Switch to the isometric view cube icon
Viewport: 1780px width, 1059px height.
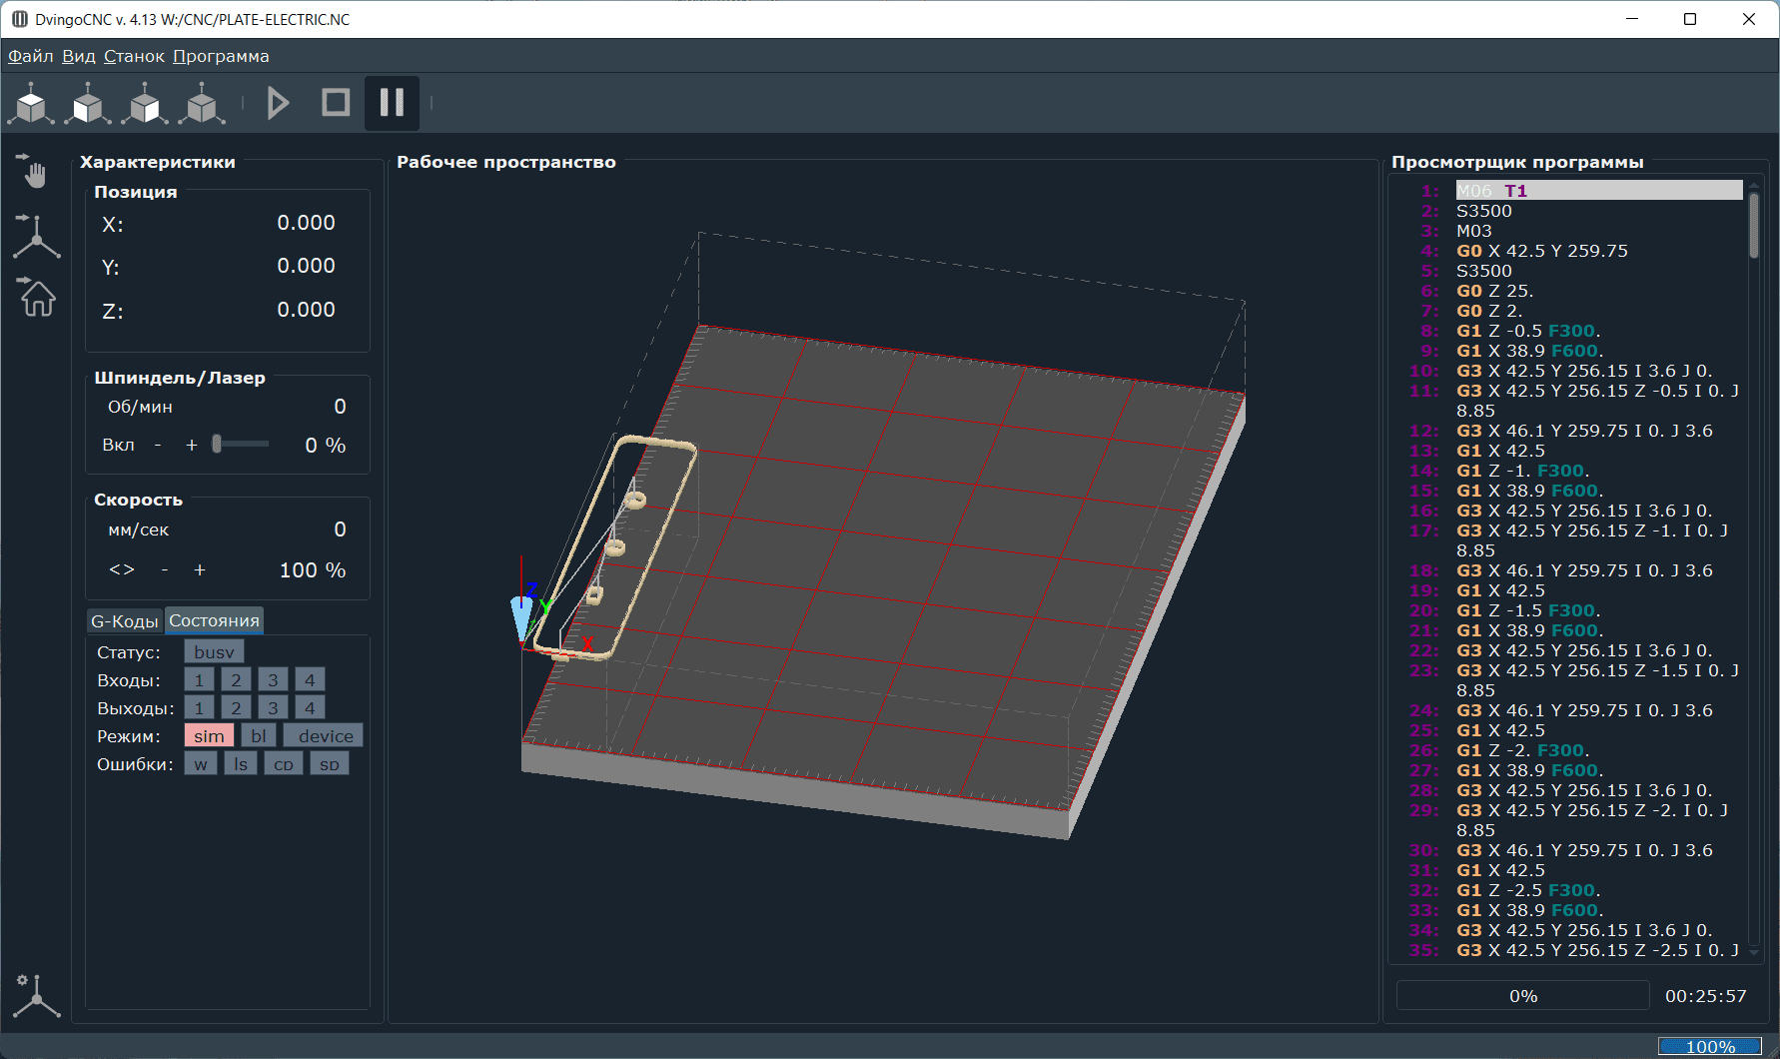[203, 103]
